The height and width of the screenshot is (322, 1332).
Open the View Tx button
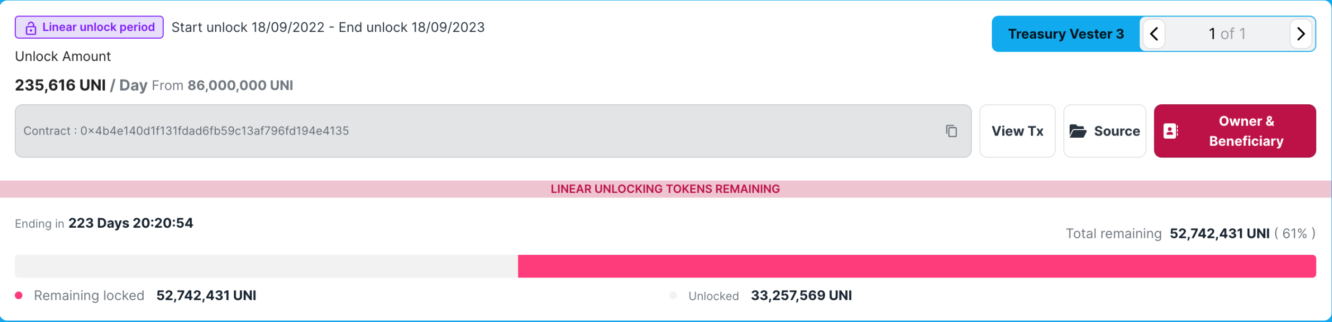tap(1017, 131)
